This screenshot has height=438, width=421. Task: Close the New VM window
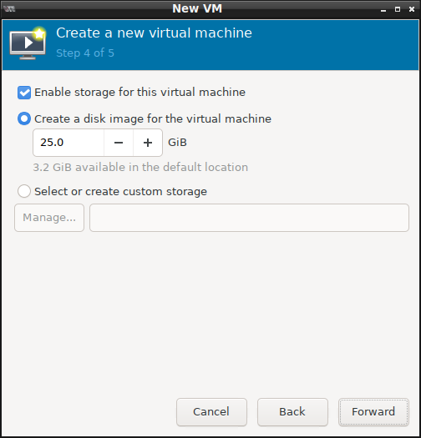(x=412, y=9)
